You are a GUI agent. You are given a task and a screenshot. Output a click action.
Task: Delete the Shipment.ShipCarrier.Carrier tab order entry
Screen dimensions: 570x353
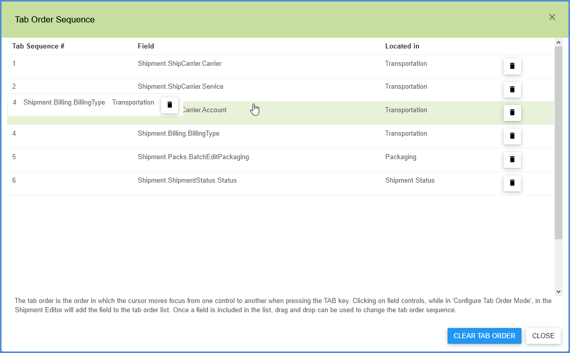click(512, 66)
